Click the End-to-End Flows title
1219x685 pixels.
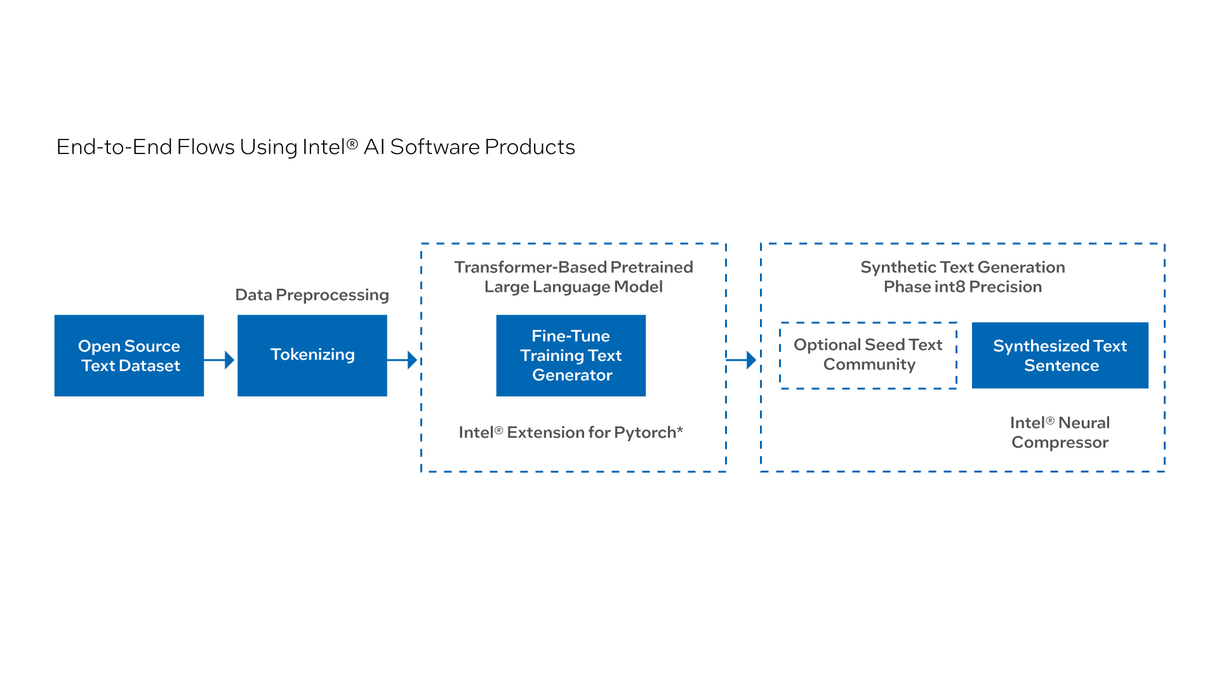pyautogui.click(x=316, y=147)
